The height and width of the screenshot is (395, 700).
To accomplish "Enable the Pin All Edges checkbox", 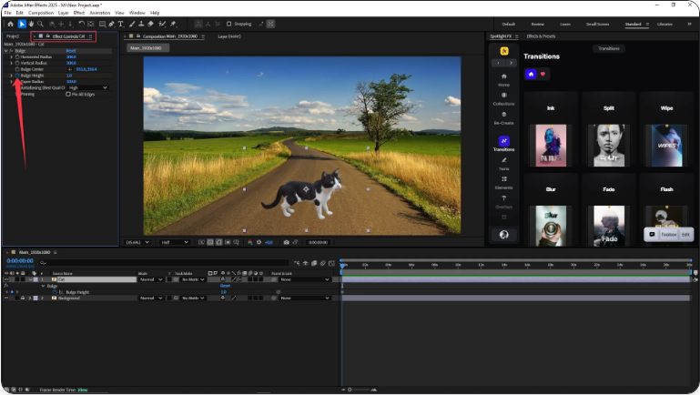I will [69, 94].
